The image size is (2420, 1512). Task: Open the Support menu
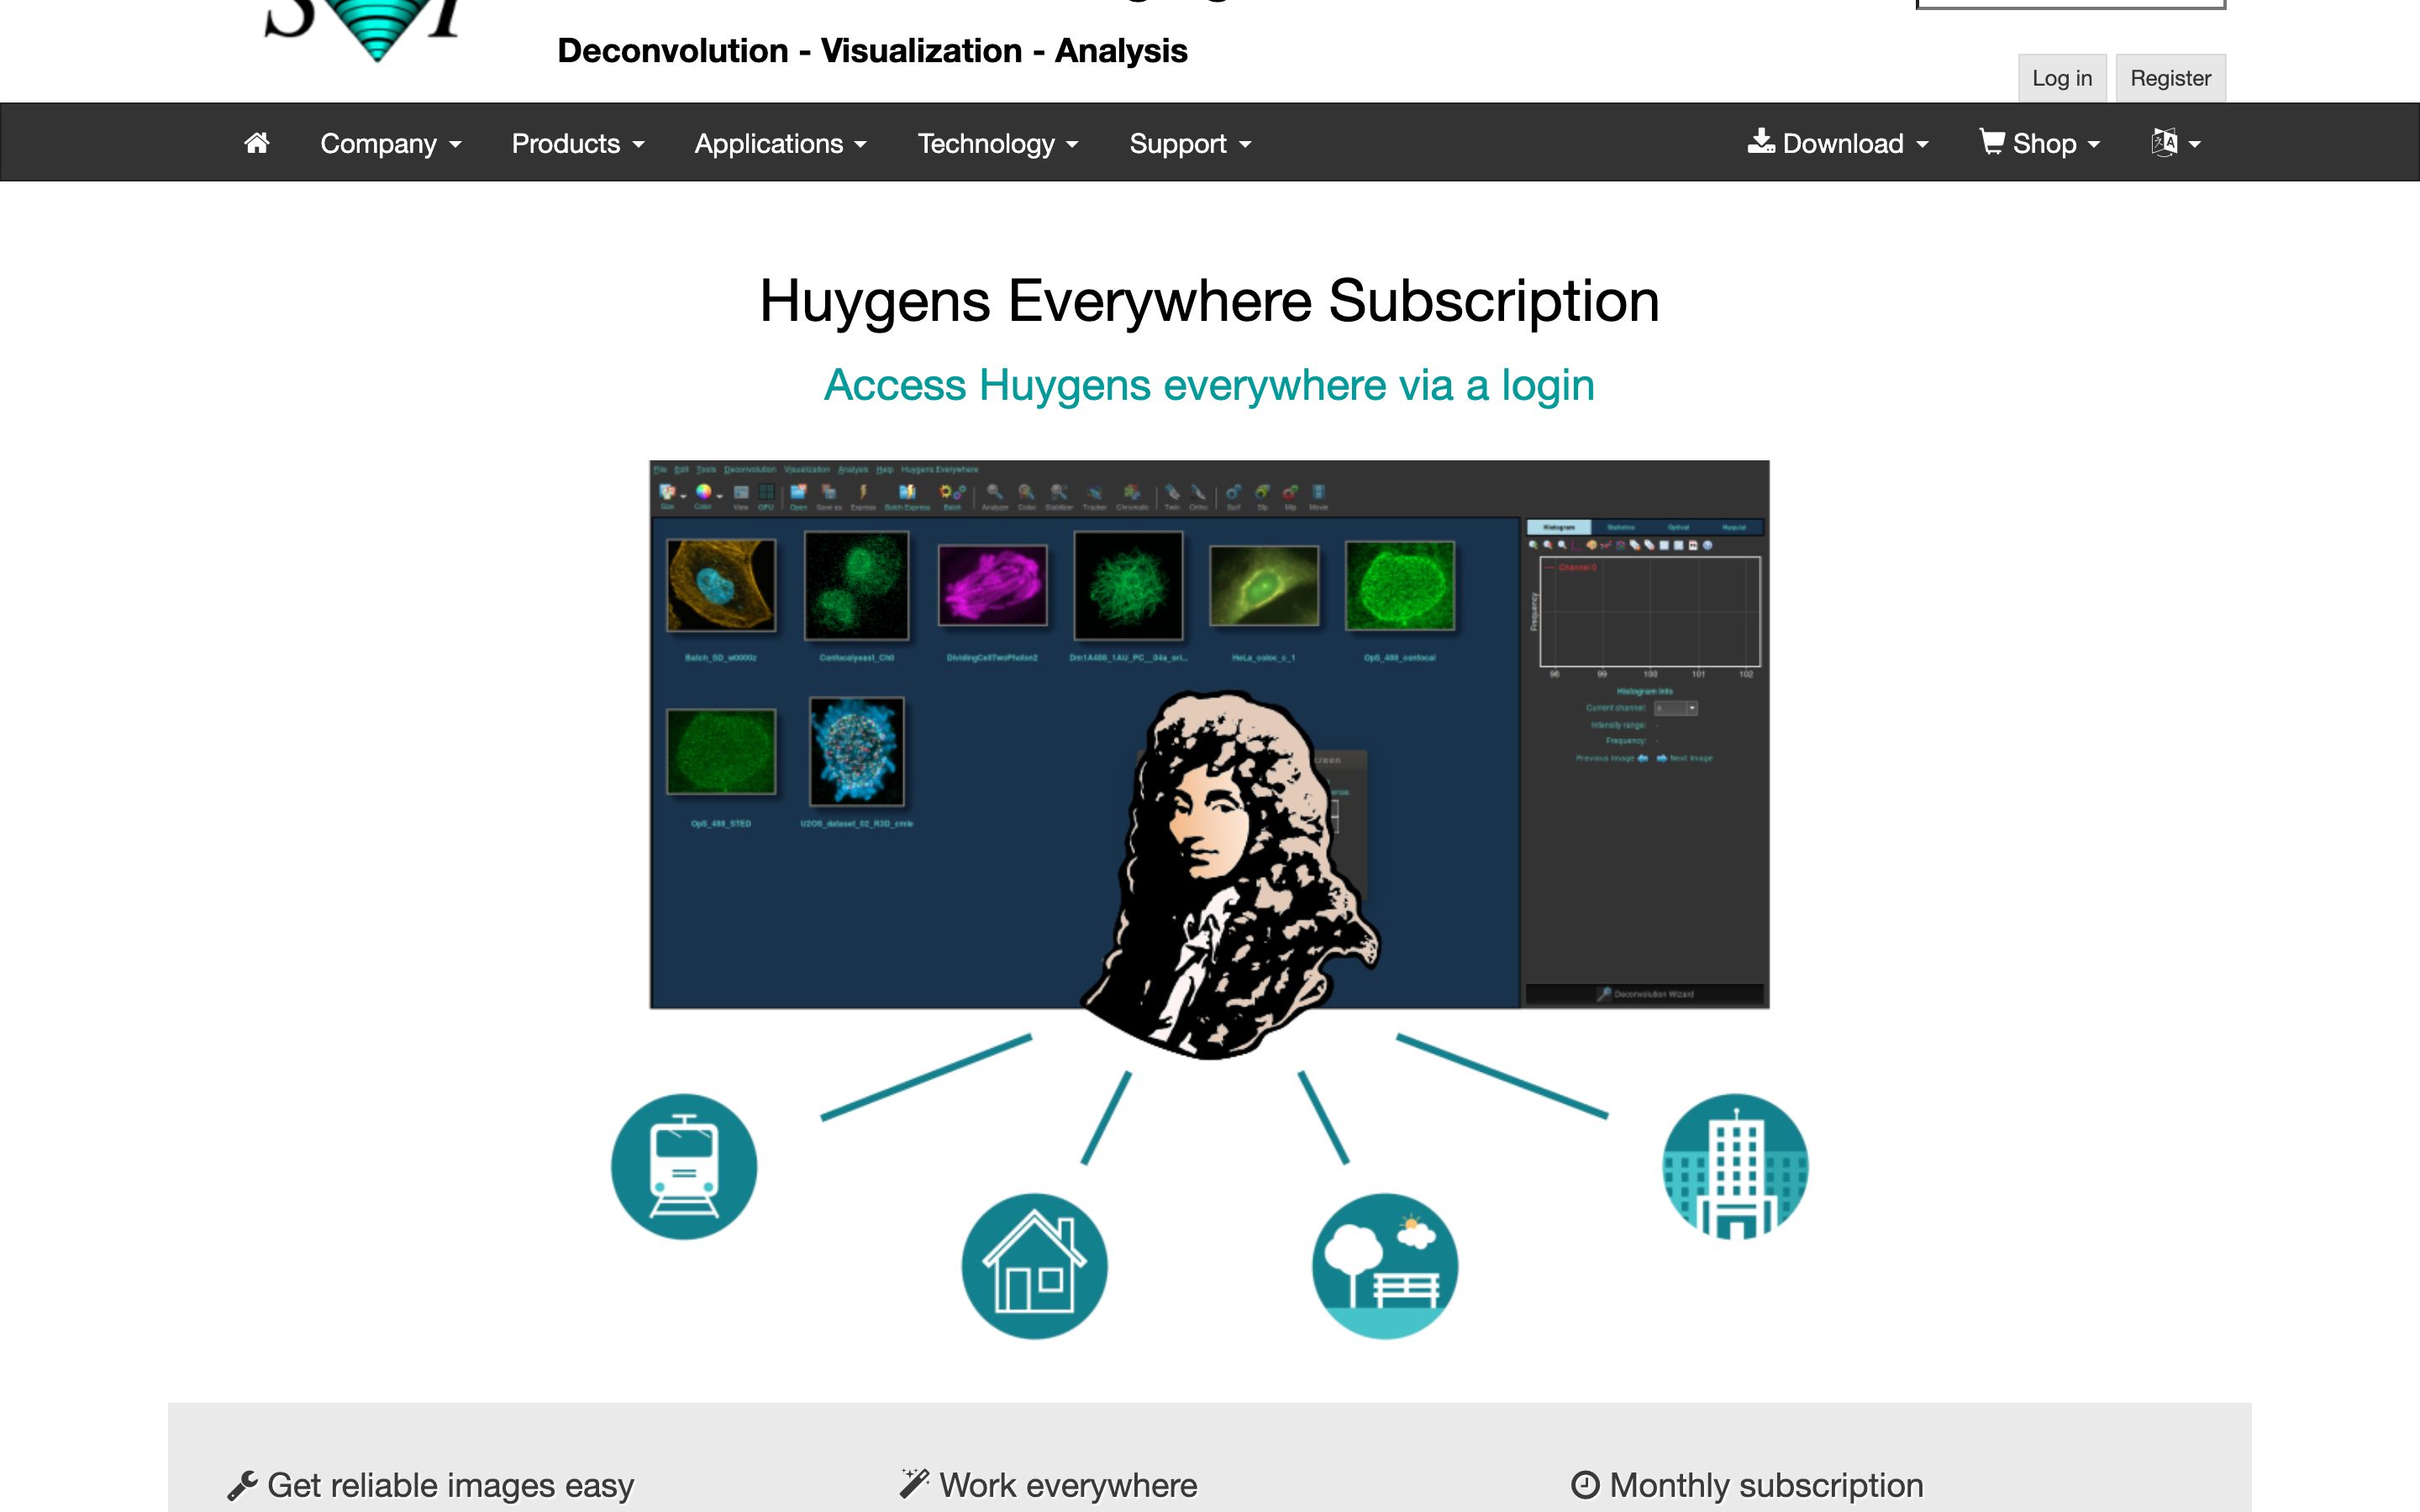click(x=1189, y=143)
